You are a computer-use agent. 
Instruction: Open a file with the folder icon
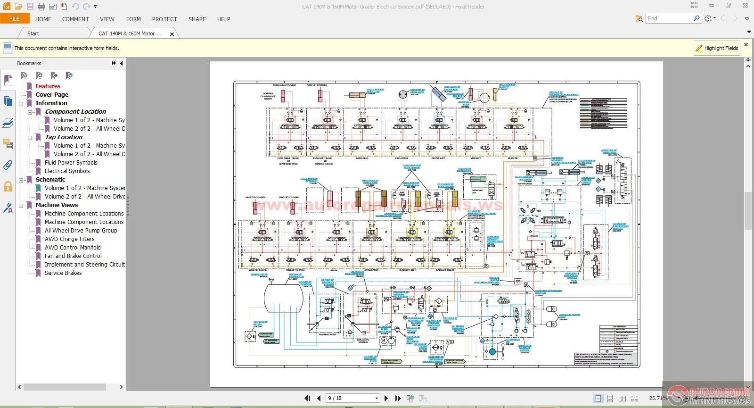[18, 7]
